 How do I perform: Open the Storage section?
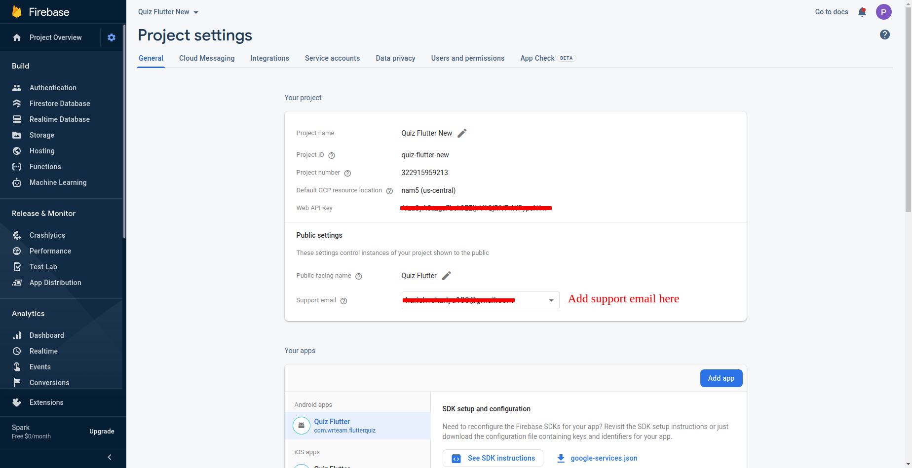[x=41, y=135]
